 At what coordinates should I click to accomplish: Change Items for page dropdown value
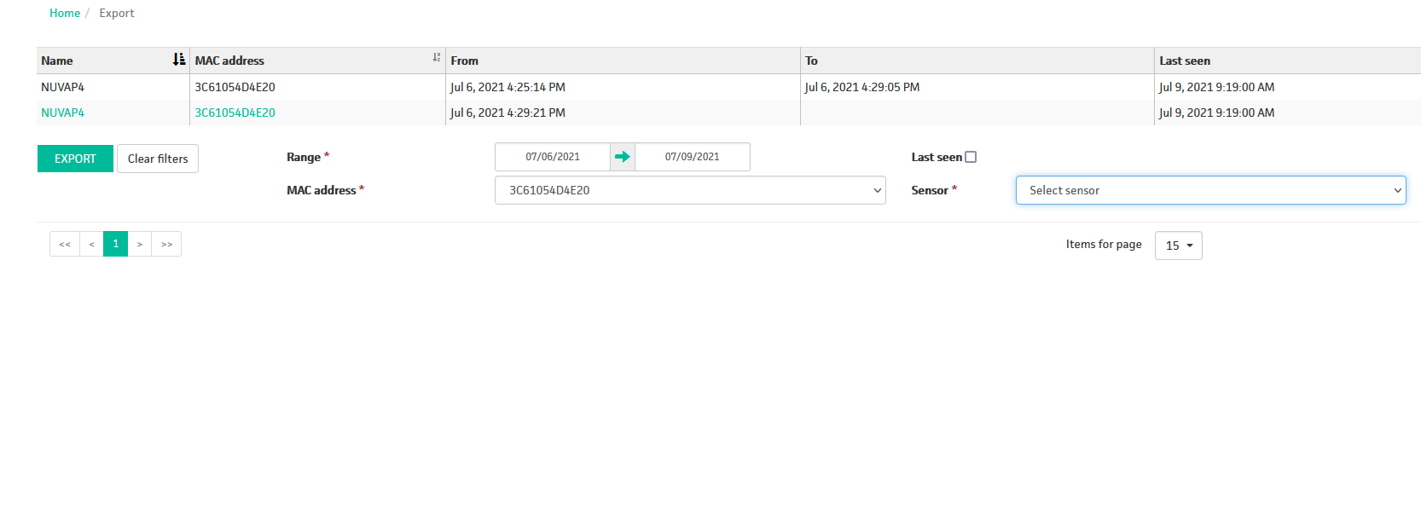[x=1179, y=246]
